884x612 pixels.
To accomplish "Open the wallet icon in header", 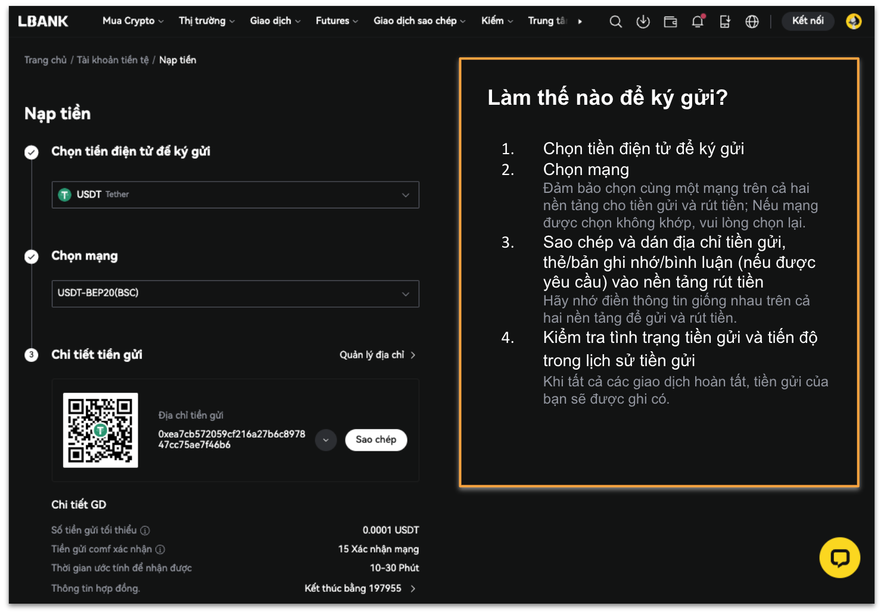I will 671,22.
